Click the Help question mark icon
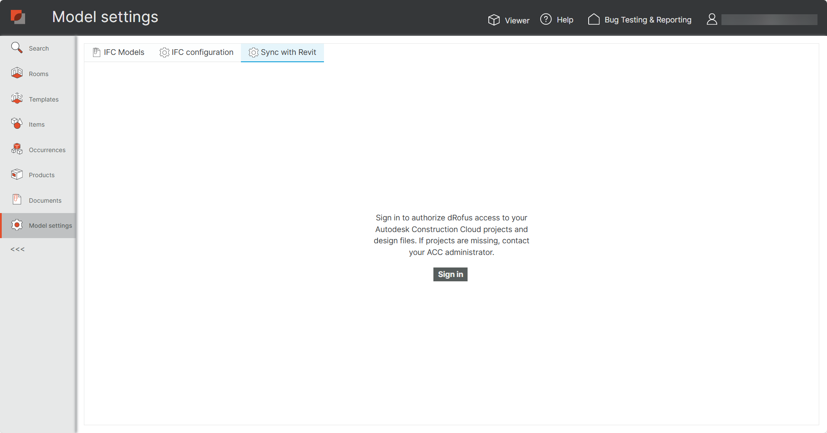The height and width of the screenshot is (433, 827). pyautogui.click(x=545, y=19)
